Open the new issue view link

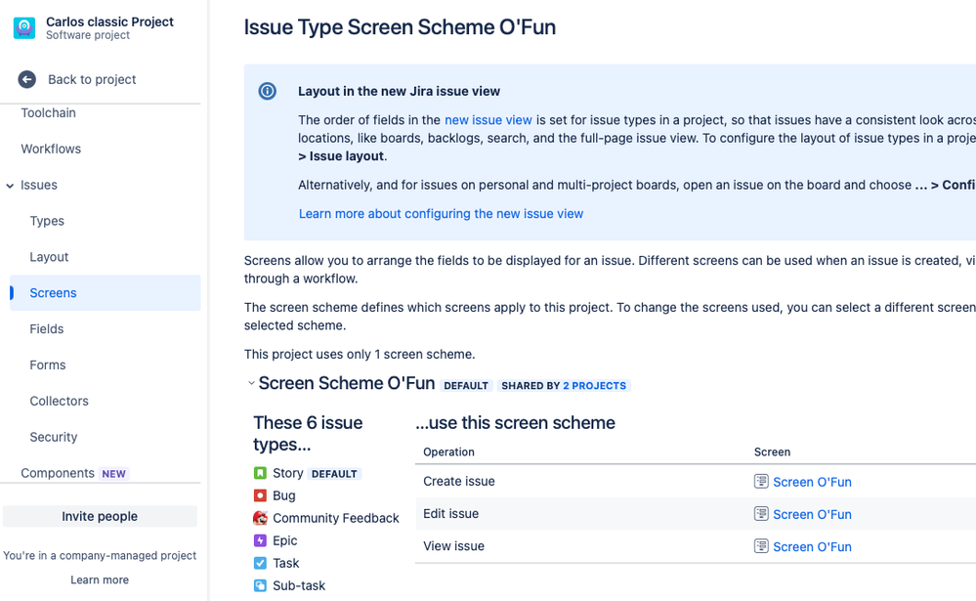pyautogui.click(x=488, y=120)
